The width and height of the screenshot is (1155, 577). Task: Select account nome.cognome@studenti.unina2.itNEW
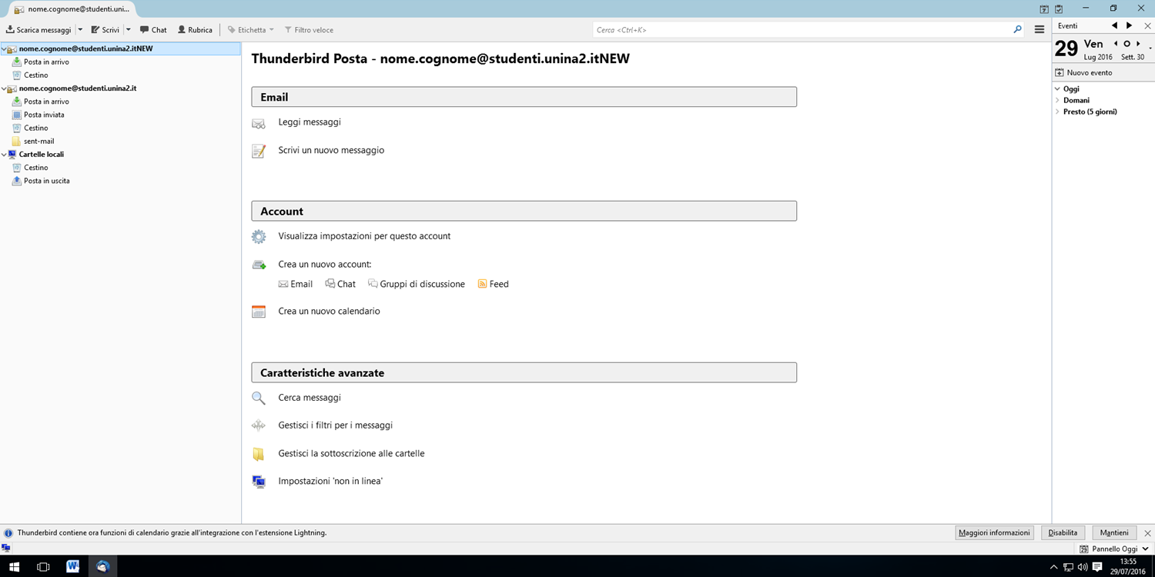(85, 48)
